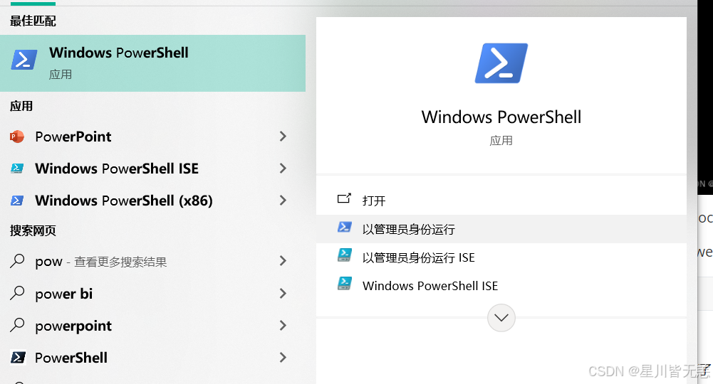This screenshot has height=384, width=713.
Task: Search the web for 'pow' 查看更多搜索结果
Action: click(x=152, y=261)
